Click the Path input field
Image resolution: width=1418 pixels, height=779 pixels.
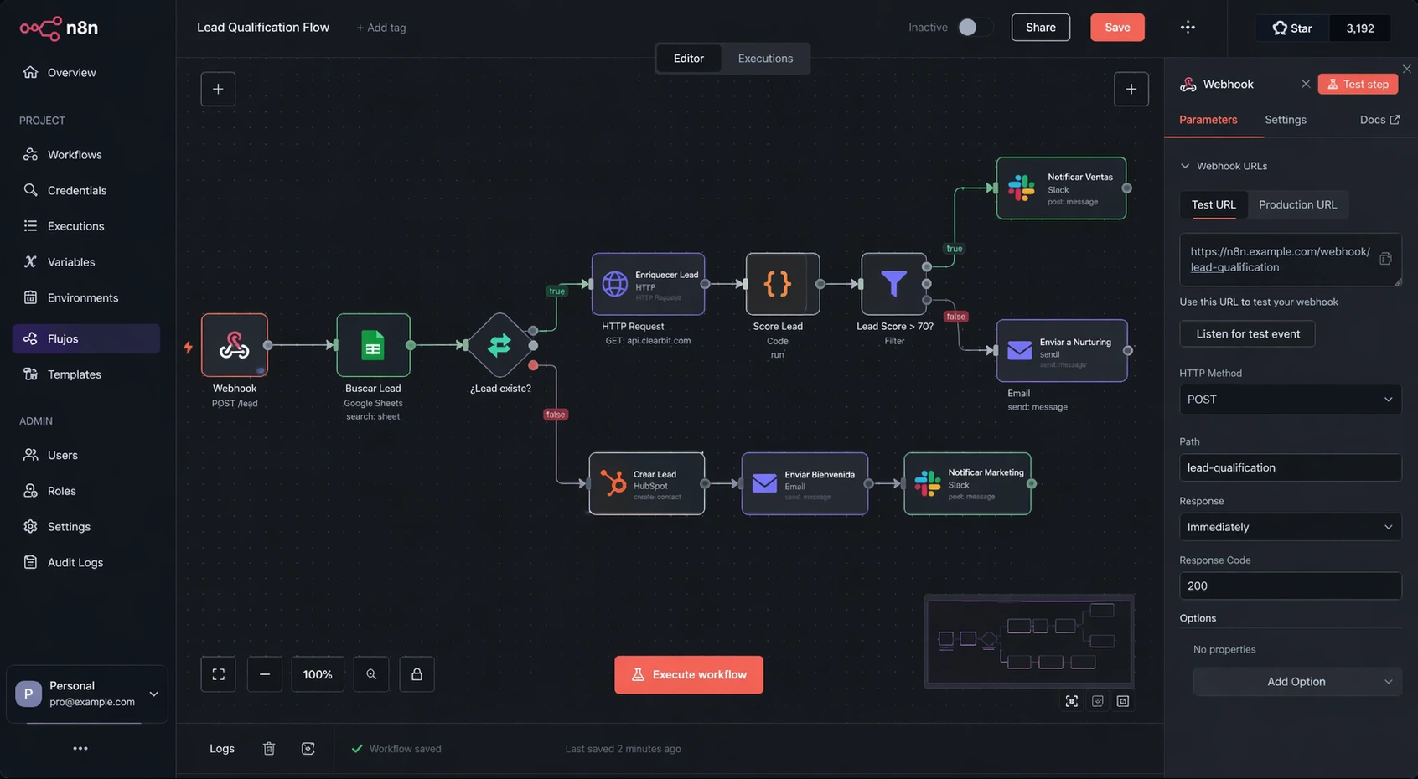click(x=1291, y=467)
